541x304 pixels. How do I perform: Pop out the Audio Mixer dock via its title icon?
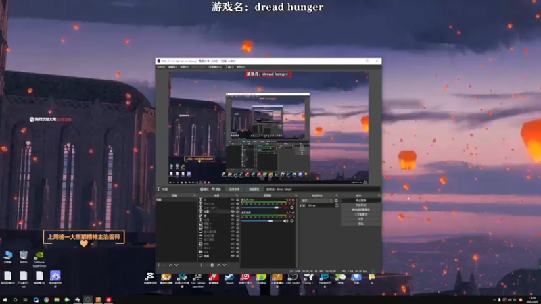tap(296, 195)
